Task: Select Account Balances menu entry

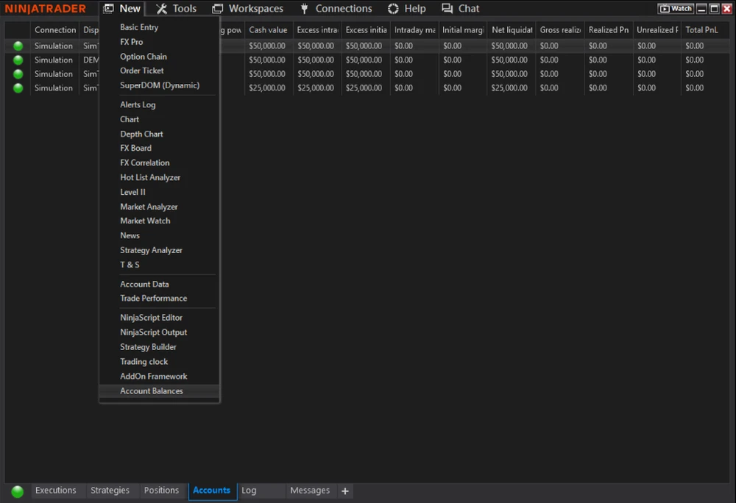Action: coord(159,391)
